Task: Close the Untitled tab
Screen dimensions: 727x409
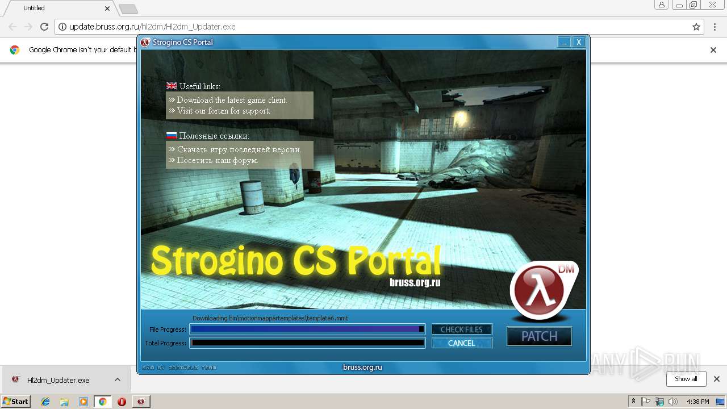Action: tap(107, 9)
